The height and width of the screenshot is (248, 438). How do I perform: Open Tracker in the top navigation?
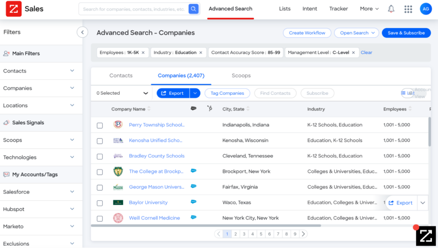(339, 9)
